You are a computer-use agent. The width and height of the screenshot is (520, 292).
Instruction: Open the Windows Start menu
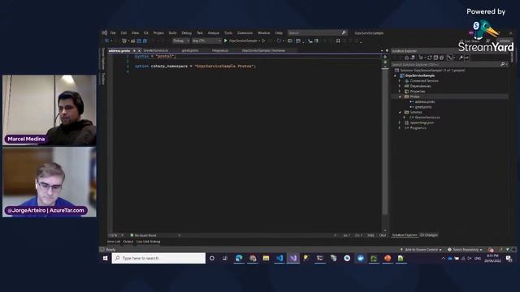tap(106, 258)
